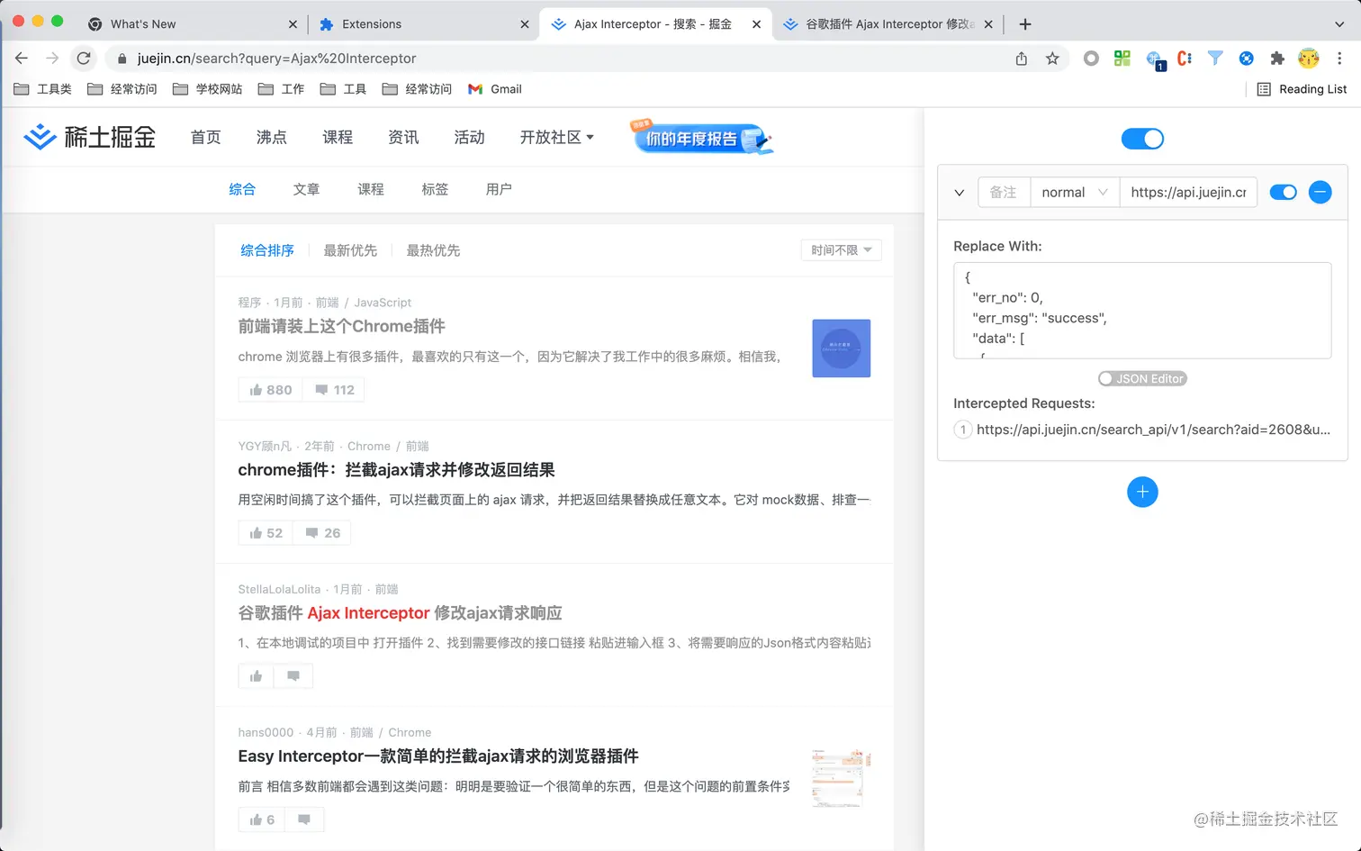Open the 学校网站 bookmarks folder

point(207,89)
